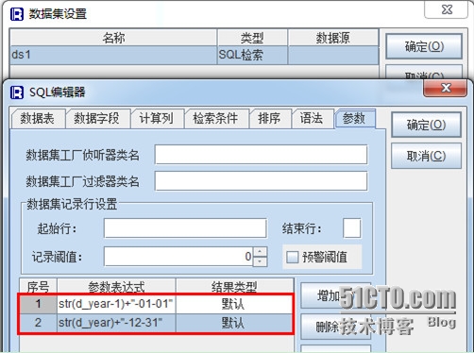Image resolution: width=474 pixels, height=353 pixels.
Task: Select the 参数 tab
Action: coord(355,119)
